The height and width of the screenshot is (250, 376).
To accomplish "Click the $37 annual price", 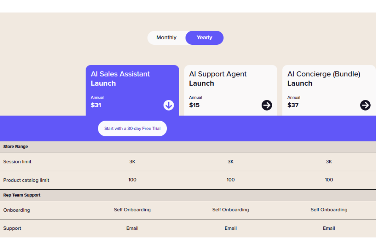I will pos(293,105).
